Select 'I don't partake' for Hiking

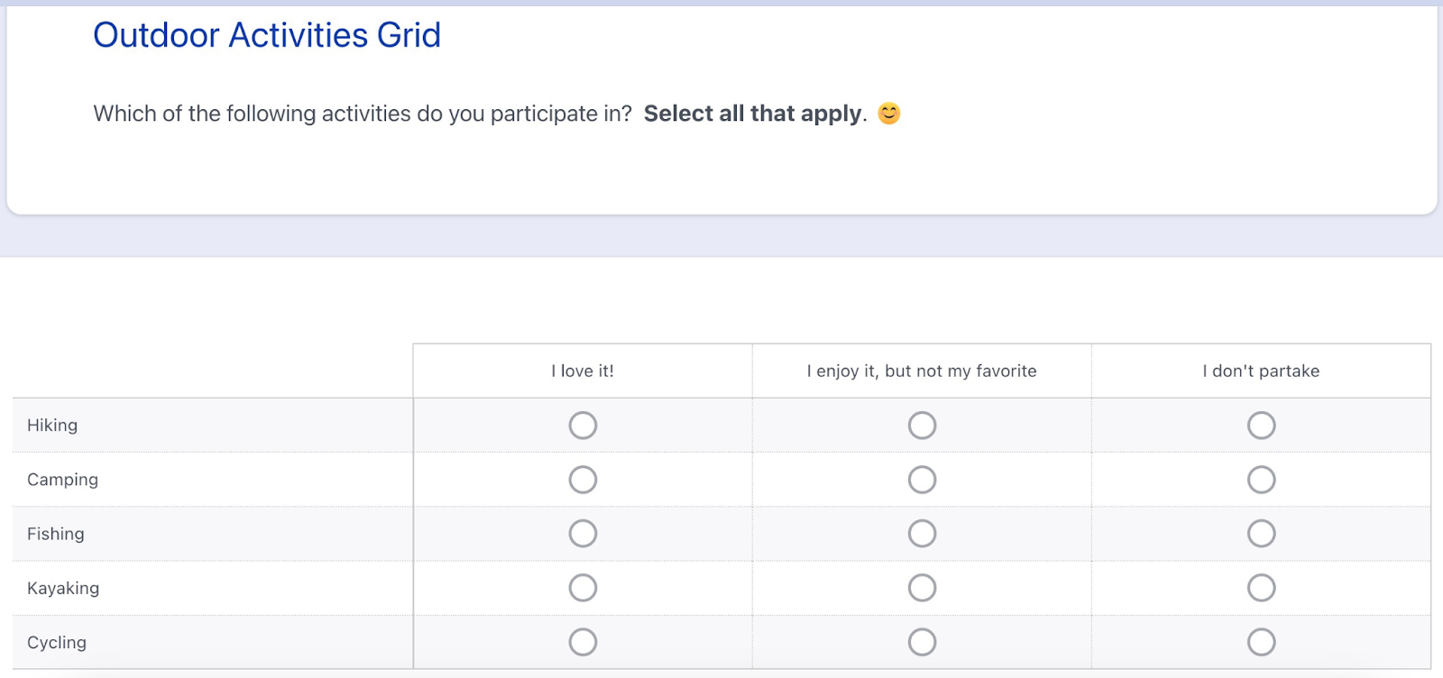point(1261,426)
